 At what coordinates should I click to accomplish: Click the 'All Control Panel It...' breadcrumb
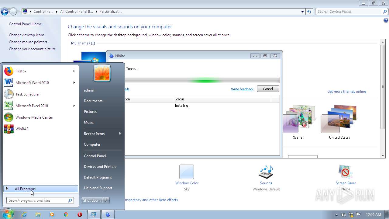coord(76,12)
